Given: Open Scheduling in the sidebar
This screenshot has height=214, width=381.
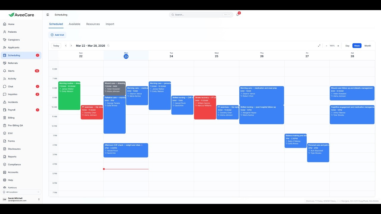Looking at the screenshot, I should 21,55.
